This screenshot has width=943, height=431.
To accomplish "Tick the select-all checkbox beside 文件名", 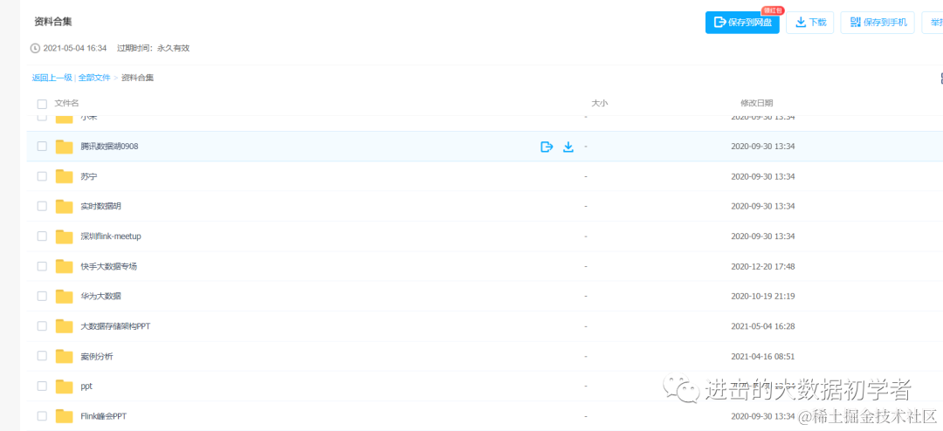I will (42, 104).
